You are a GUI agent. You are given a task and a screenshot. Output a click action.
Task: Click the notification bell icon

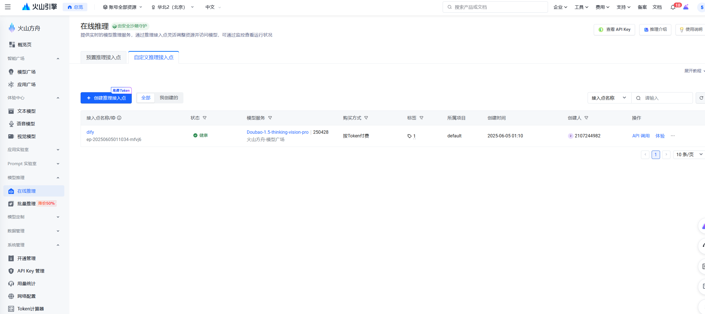coord(673,7)
